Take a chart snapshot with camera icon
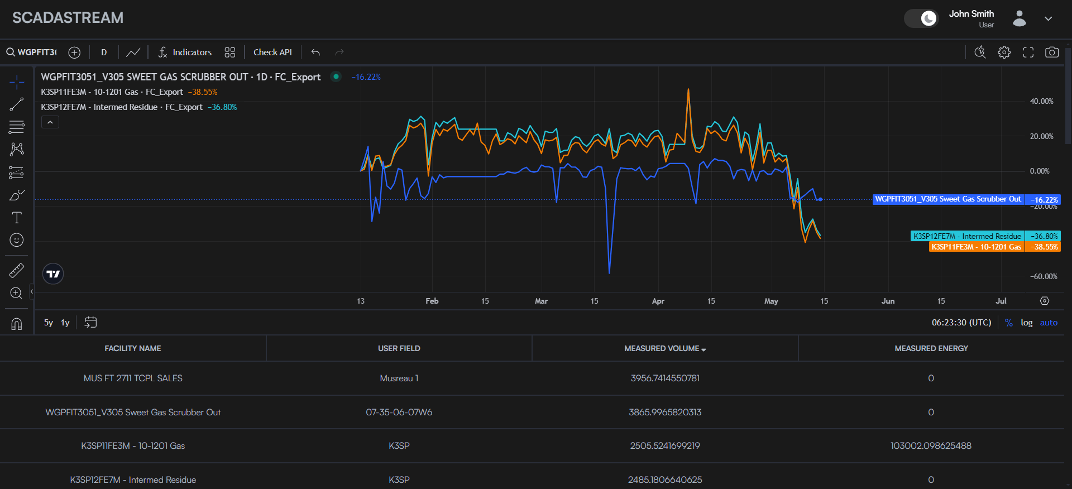 click(x=1051, y=52)
